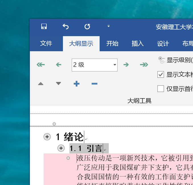Undo the last action with the undo arrow
Viewport: 193px width, 185px height.
(x=66, y=26)
